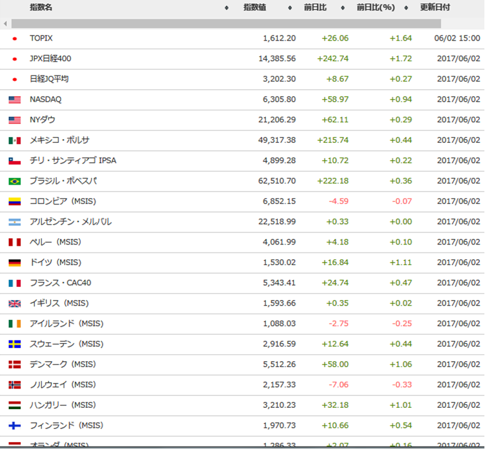
Task: Select the NASDAQ index name
Action: click(x=46, y=99)
